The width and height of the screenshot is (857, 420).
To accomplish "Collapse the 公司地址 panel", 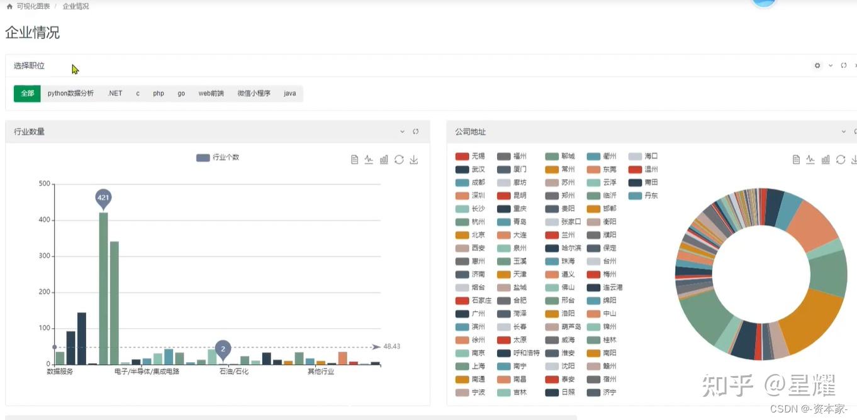I will click(x=844, y=131).
